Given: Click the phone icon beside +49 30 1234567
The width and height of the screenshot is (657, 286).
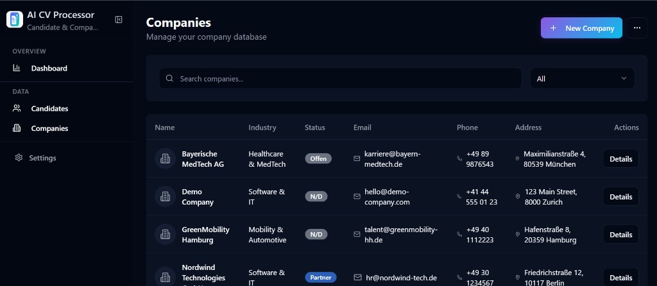Looking at the screenshot, I should (459, 277).
